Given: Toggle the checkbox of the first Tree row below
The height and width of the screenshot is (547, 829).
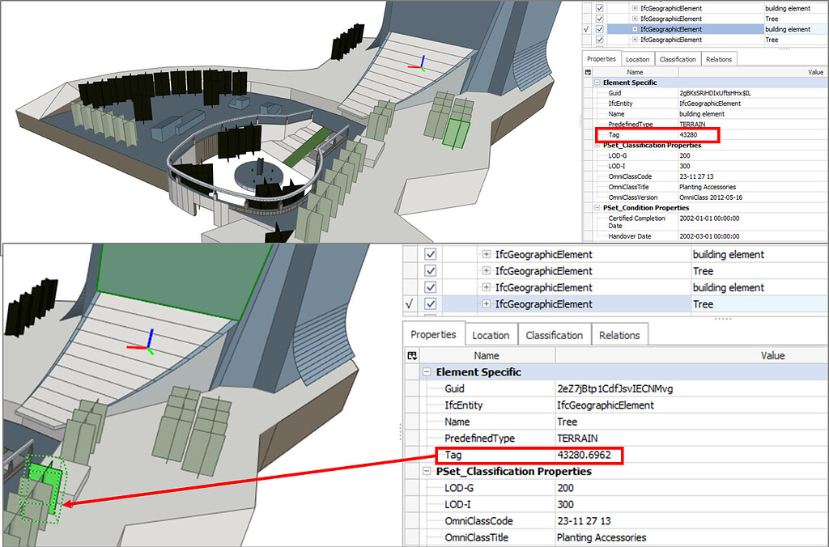Looking at the screenshot, I should point(430,270).
